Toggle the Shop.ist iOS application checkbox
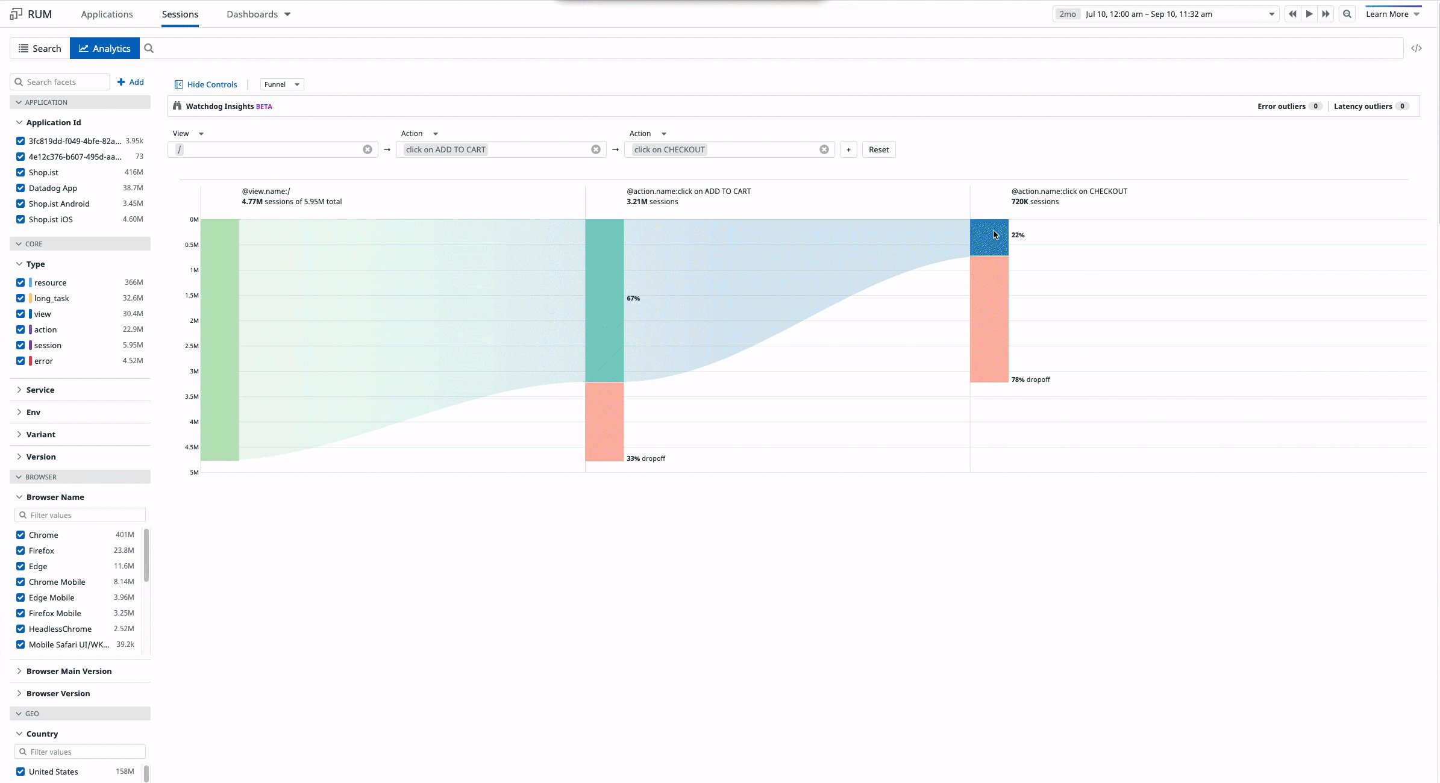The height and width of the screenshot is (783, 1440). (x=20, y=219)
